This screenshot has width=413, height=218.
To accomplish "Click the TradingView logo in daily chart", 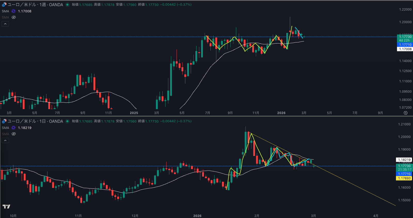I will pyautogui.click(x=6, y=206).
